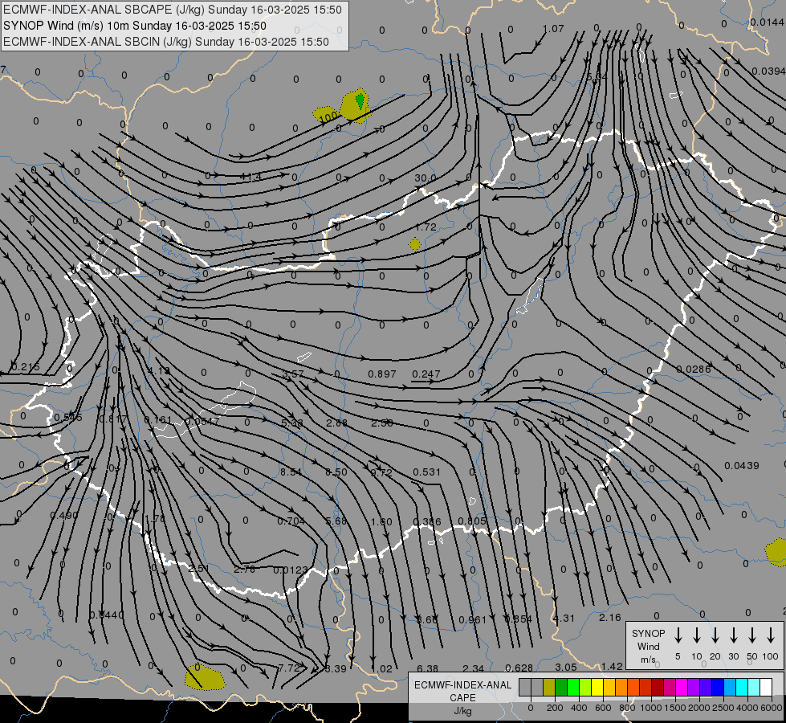This screenshot has height=723, width=786.
Task: Click the 41.4 value label
Action: pyautogui.click(x=250, y=177)
